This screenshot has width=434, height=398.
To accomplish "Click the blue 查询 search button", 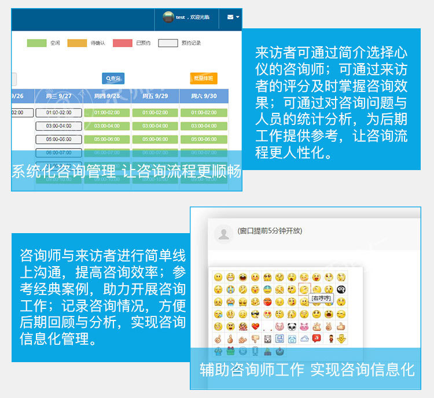I will pyautogui.click(x=113, y=78).
